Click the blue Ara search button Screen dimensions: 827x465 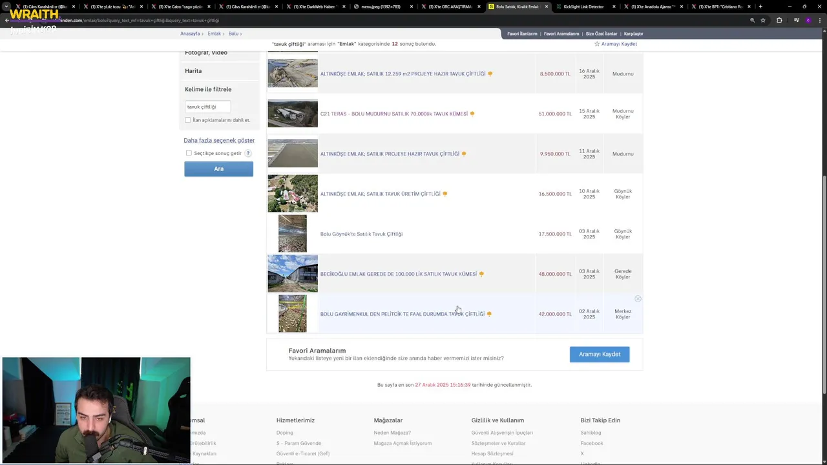pyautogui.click(x=218, y=169)
